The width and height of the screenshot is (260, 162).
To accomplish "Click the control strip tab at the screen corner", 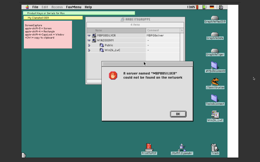I will coord(24,155).
